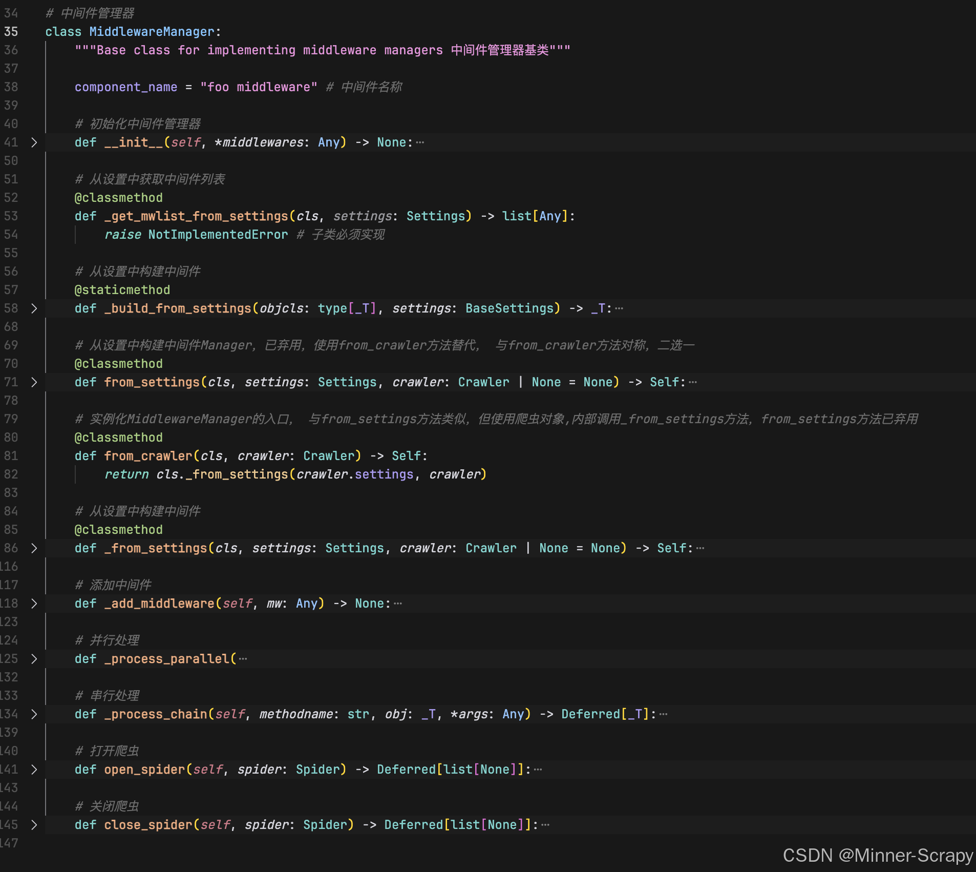Screen dimensions: 976x872
Task: Expand the from_settings method body
Action: pos(35,382)
